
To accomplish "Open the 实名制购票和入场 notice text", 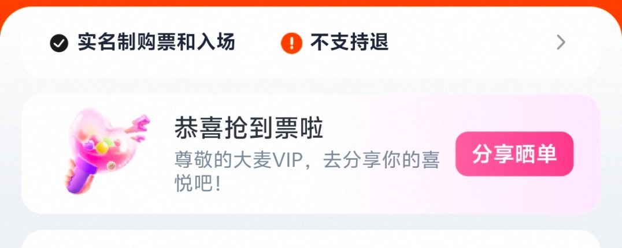I will coord(156,42).
